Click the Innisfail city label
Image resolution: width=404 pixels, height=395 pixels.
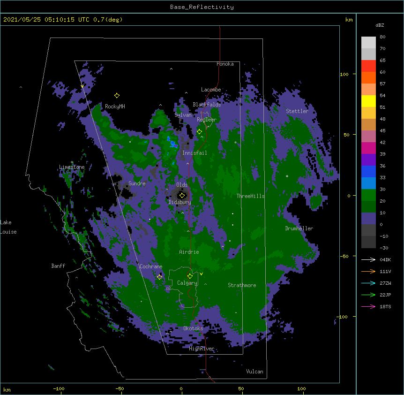[195, 153]
